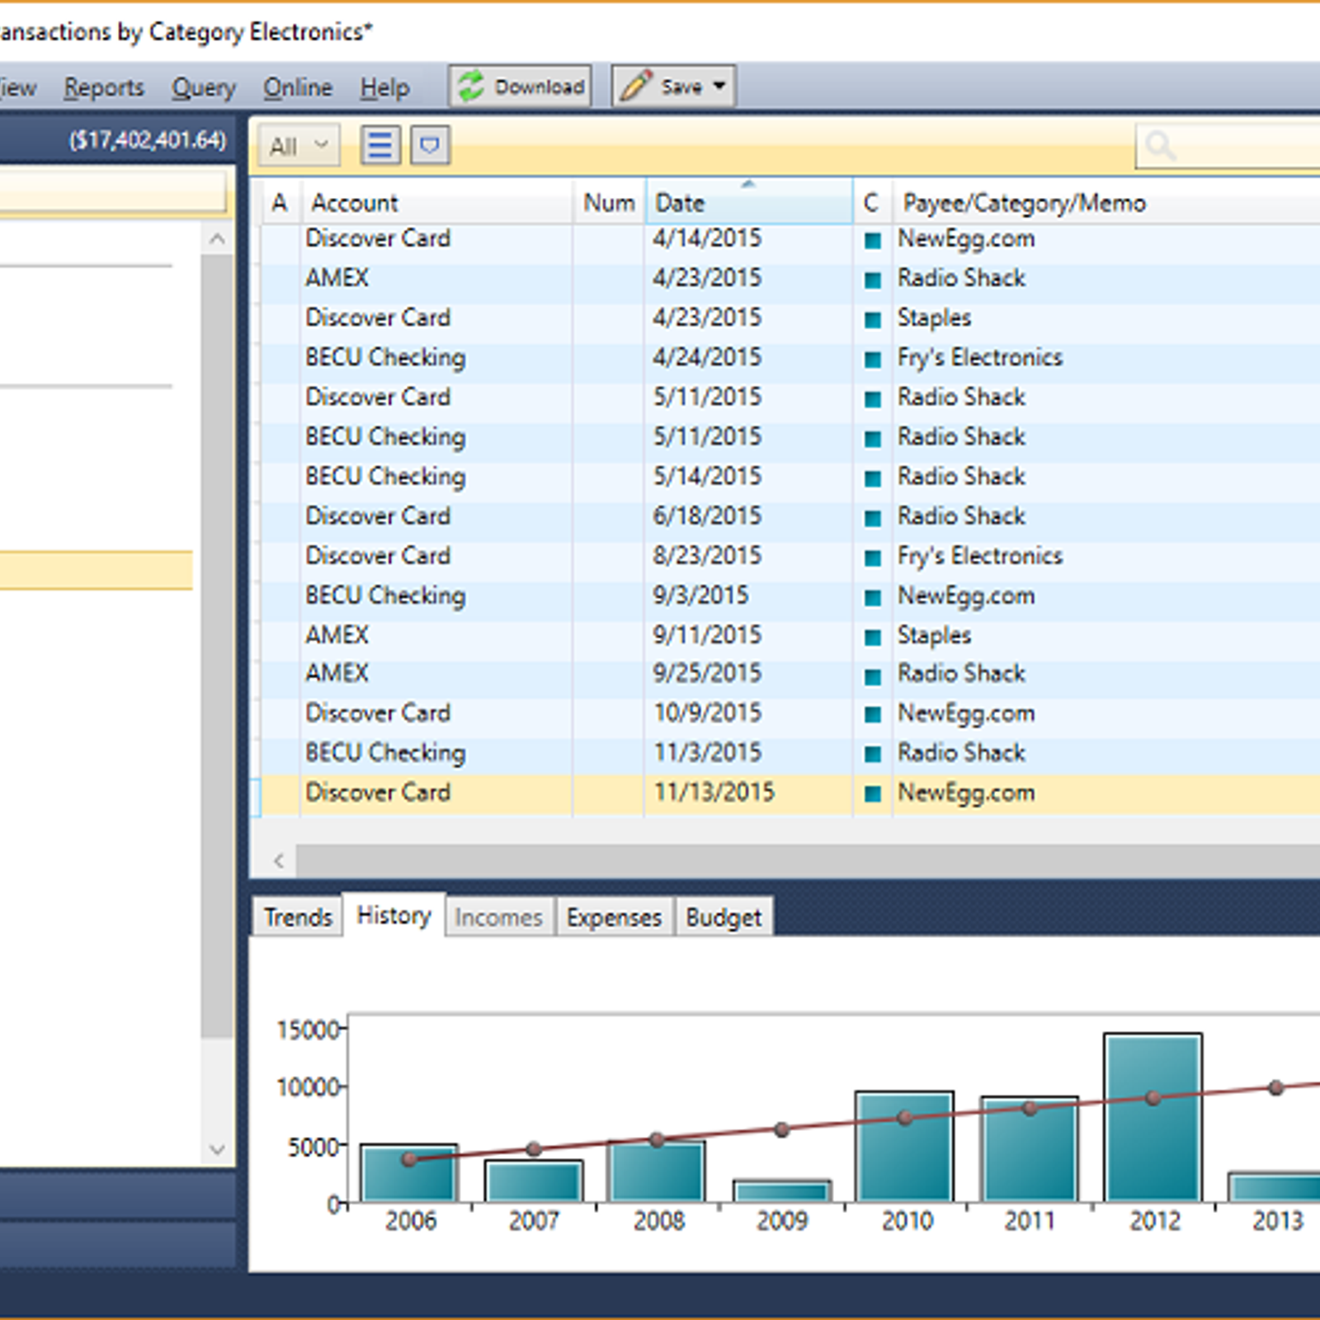The height and width of the screenshot is (1320, 1320).
Task: Click color square in 9/25/2015 Radio Shack row
Action: 872,676
